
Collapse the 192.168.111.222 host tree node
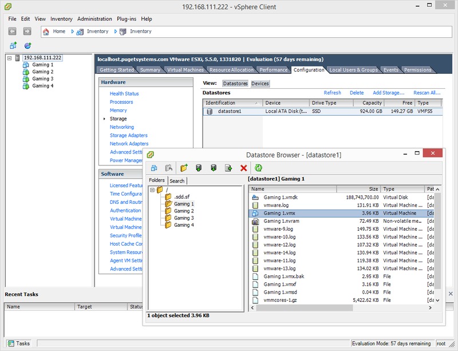[x=9, y=58]
